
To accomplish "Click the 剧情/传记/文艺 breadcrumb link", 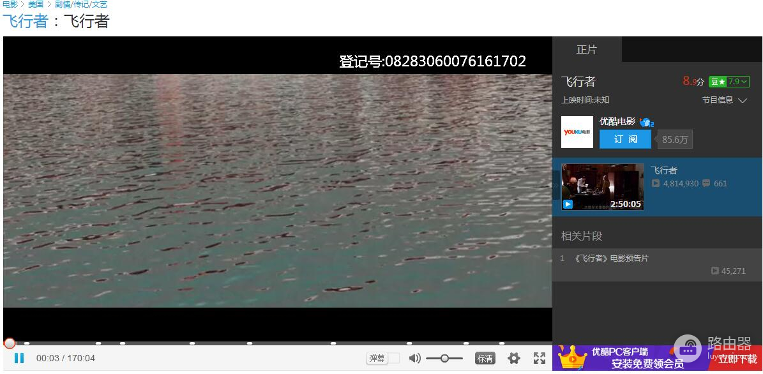I will (80, 4).
